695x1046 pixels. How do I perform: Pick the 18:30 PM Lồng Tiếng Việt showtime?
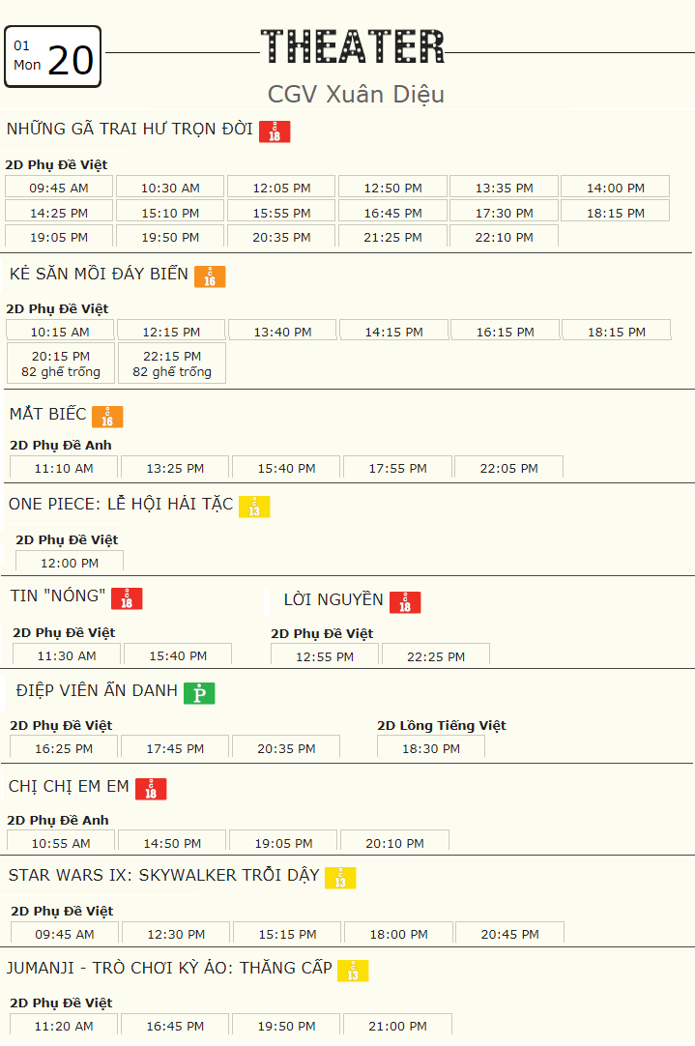[431, 748]
